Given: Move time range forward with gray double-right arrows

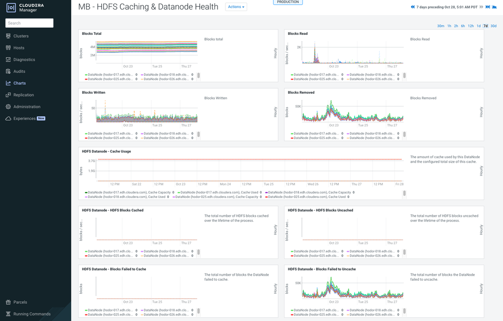Looking at the screenshot, I should point(481,7).
